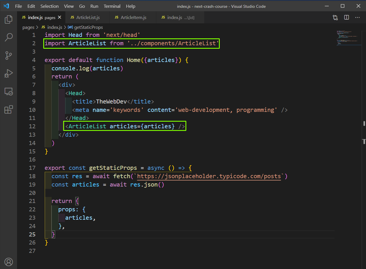The image size is (366, 269).
Task: Minimize the VS Code window
Action: coord(326,6)
